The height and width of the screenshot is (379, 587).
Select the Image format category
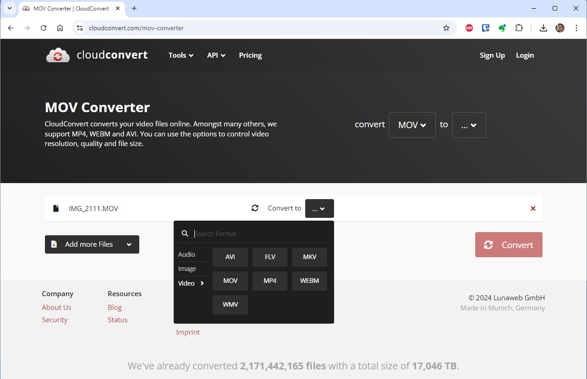[x=187, y=269]
